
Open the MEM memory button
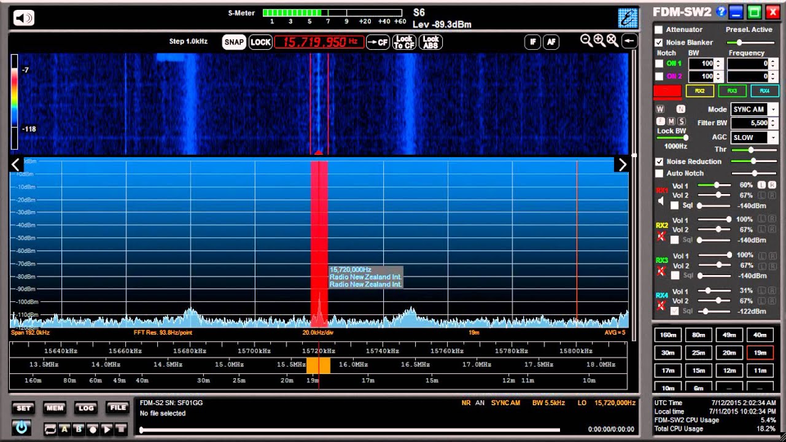point(54,408)
